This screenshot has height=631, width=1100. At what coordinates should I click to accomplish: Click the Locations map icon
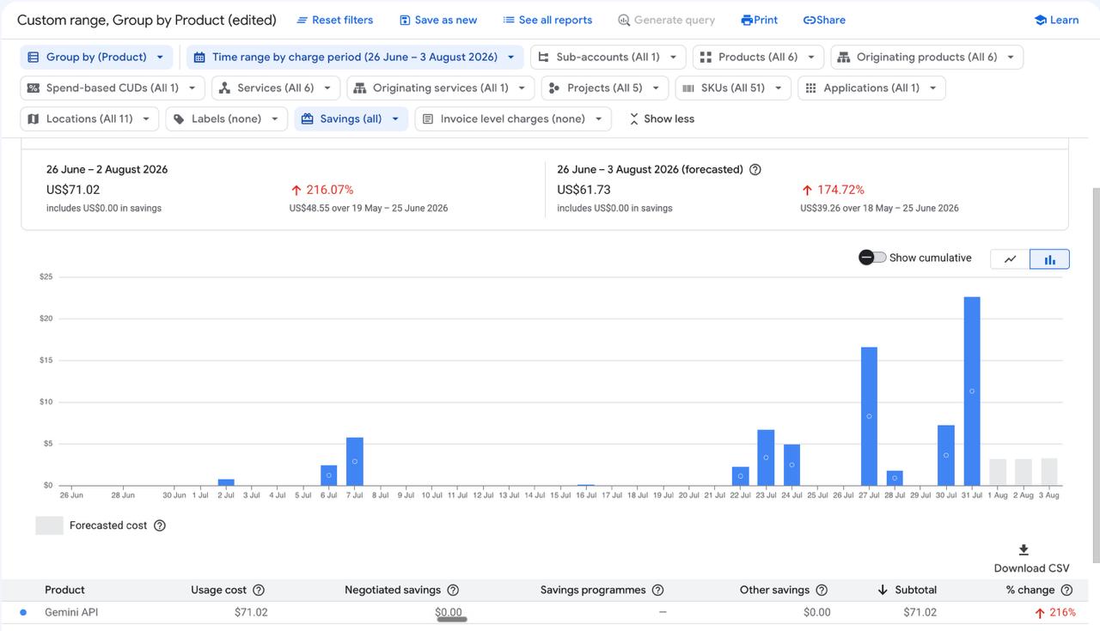34,118
